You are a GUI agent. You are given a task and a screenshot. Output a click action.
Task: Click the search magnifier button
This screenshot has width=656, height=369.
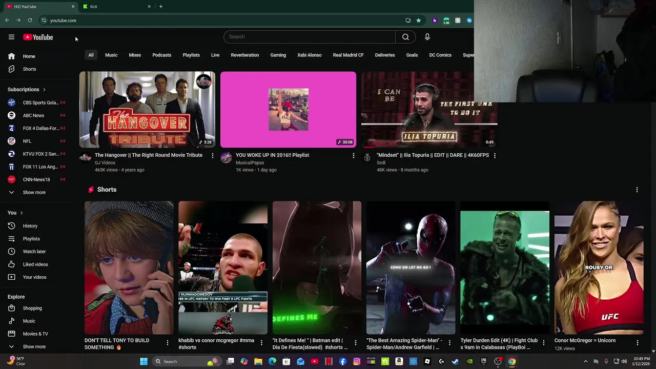click(405, 37)
